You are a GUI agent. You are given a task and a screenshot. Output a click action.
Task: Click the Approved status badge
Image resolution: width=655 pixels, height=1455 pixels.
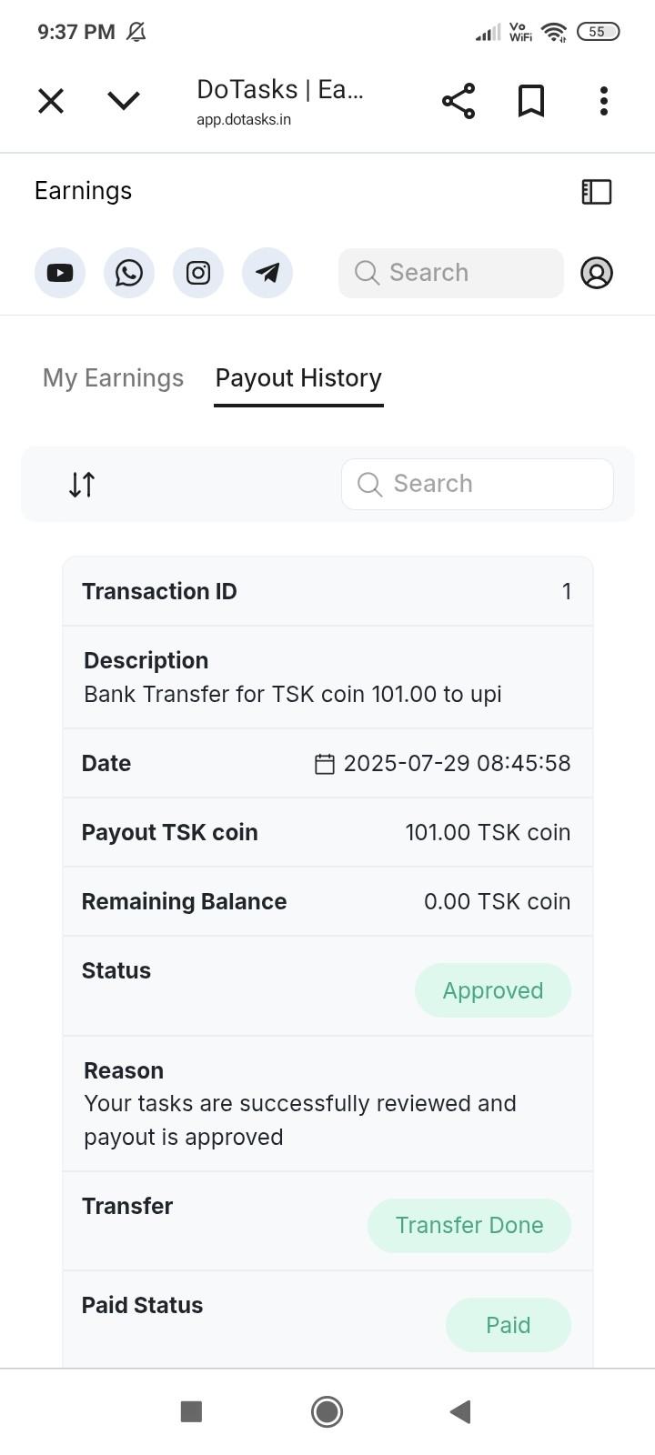pos(493,990)
